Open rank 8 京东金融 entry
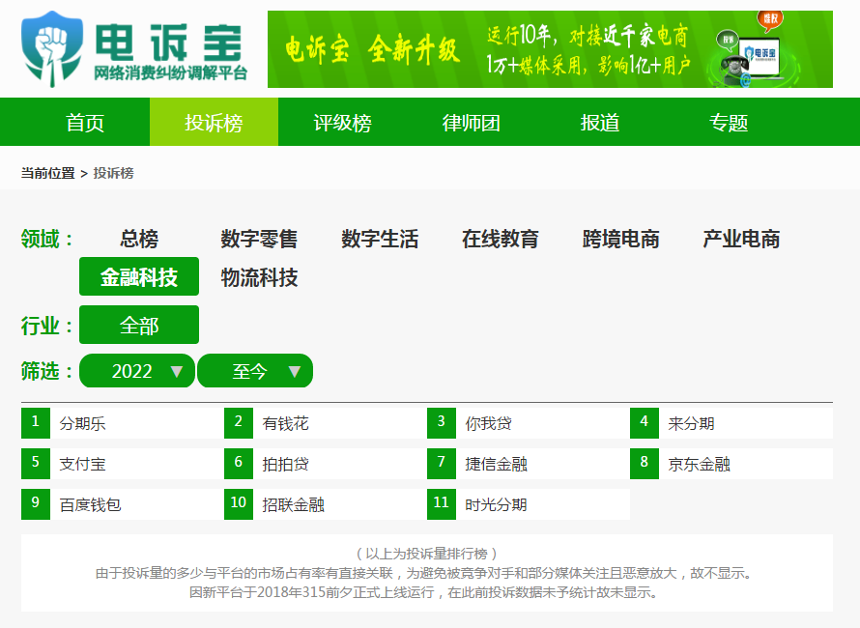 [731, 464]
